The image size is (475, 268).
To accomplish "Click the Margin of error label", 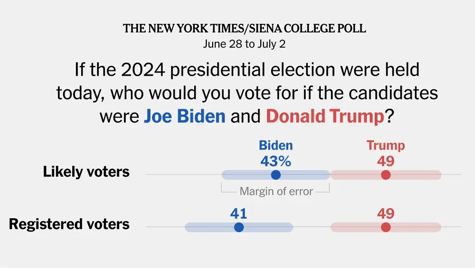I will 276,191.
